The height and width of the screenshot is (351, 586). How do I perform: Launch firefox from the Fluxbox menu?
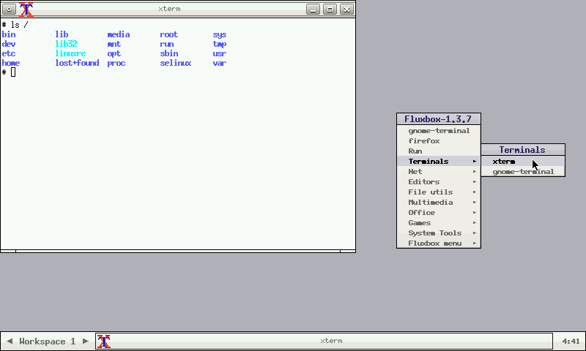tap(439, 140)
